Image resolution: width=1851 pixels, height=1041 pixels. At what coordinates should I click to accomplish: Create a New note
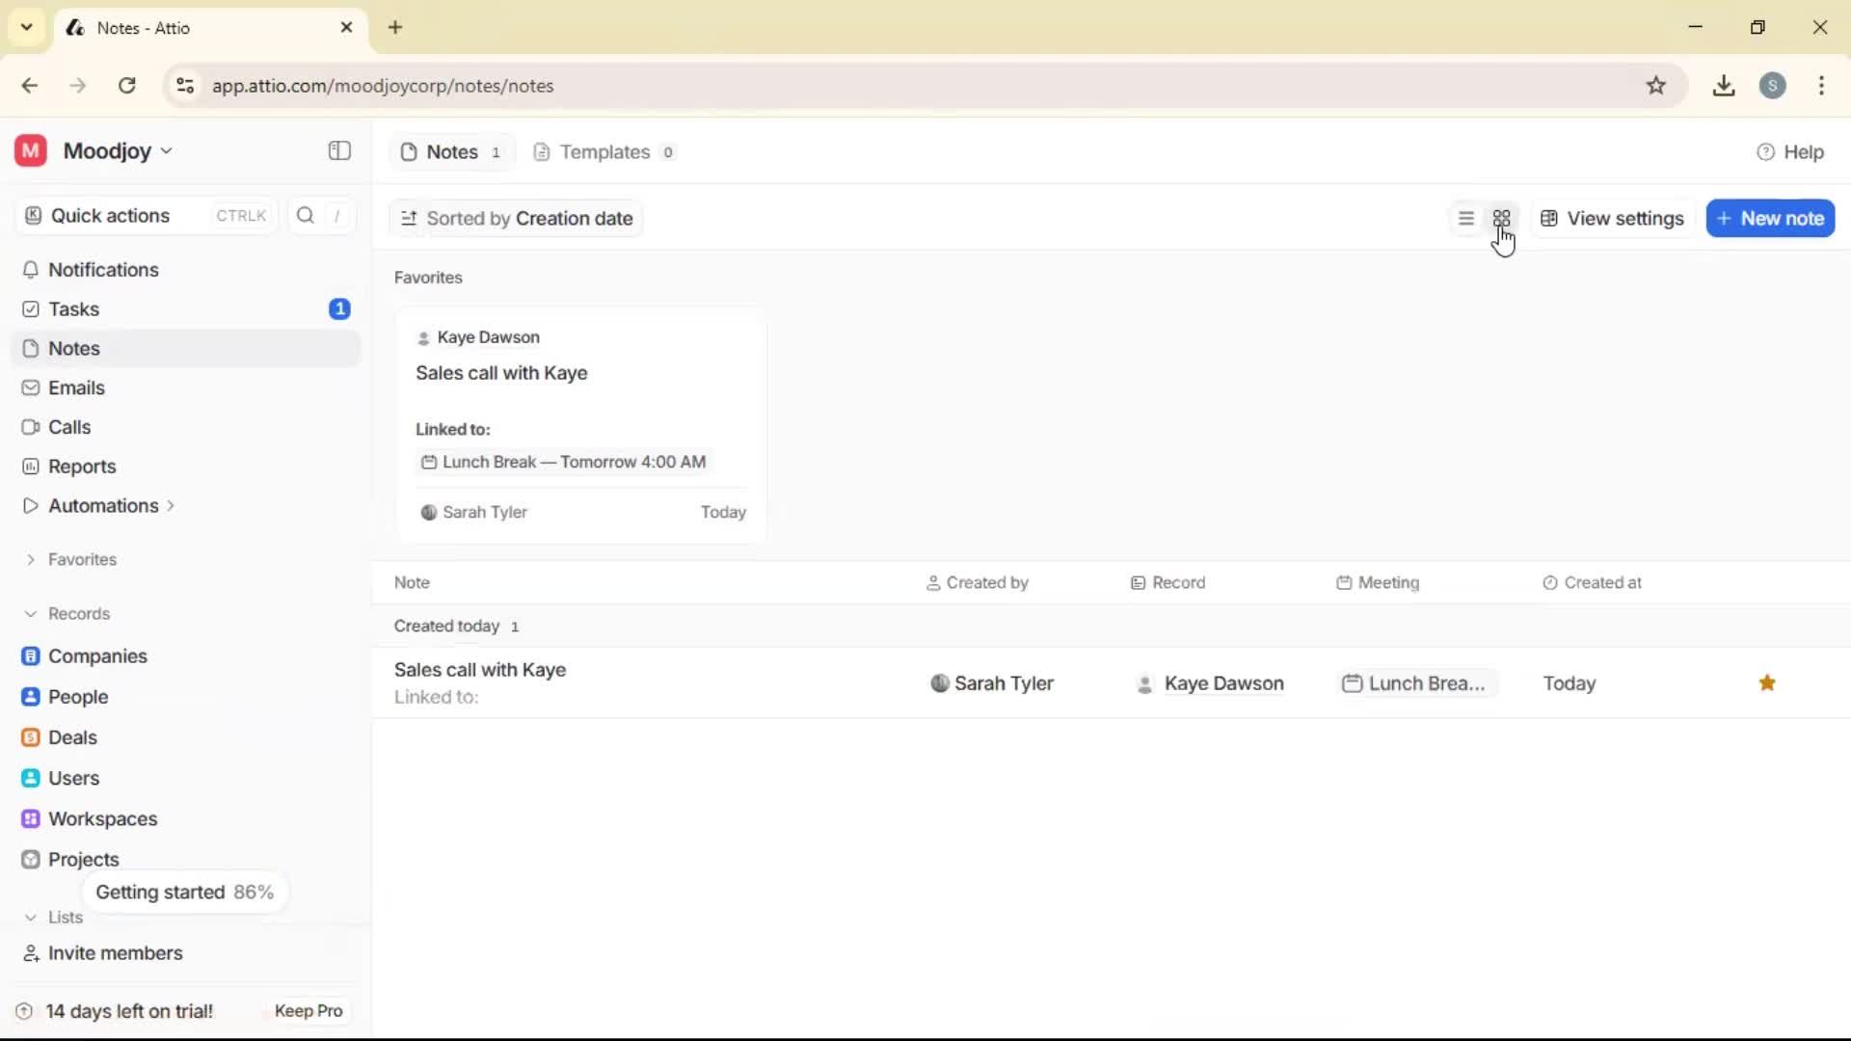click(1771, 218)
